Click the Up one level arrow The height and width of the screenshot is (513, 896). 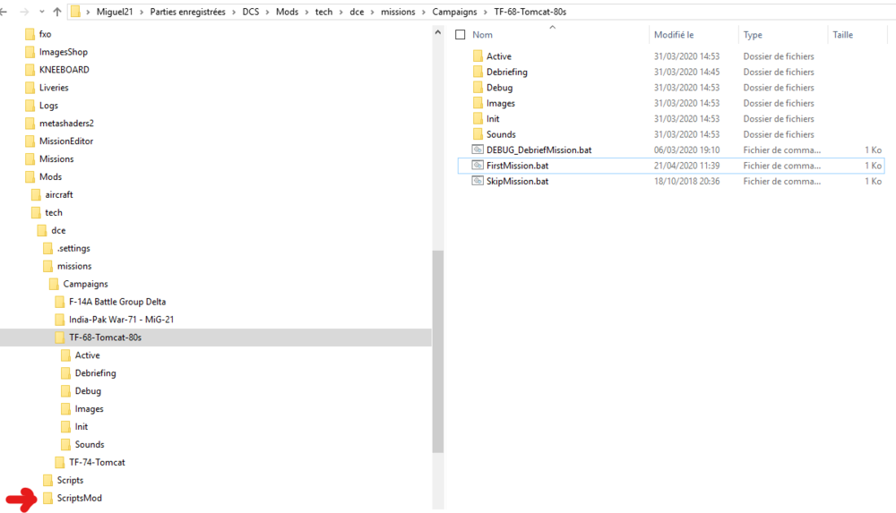point(57,12)
